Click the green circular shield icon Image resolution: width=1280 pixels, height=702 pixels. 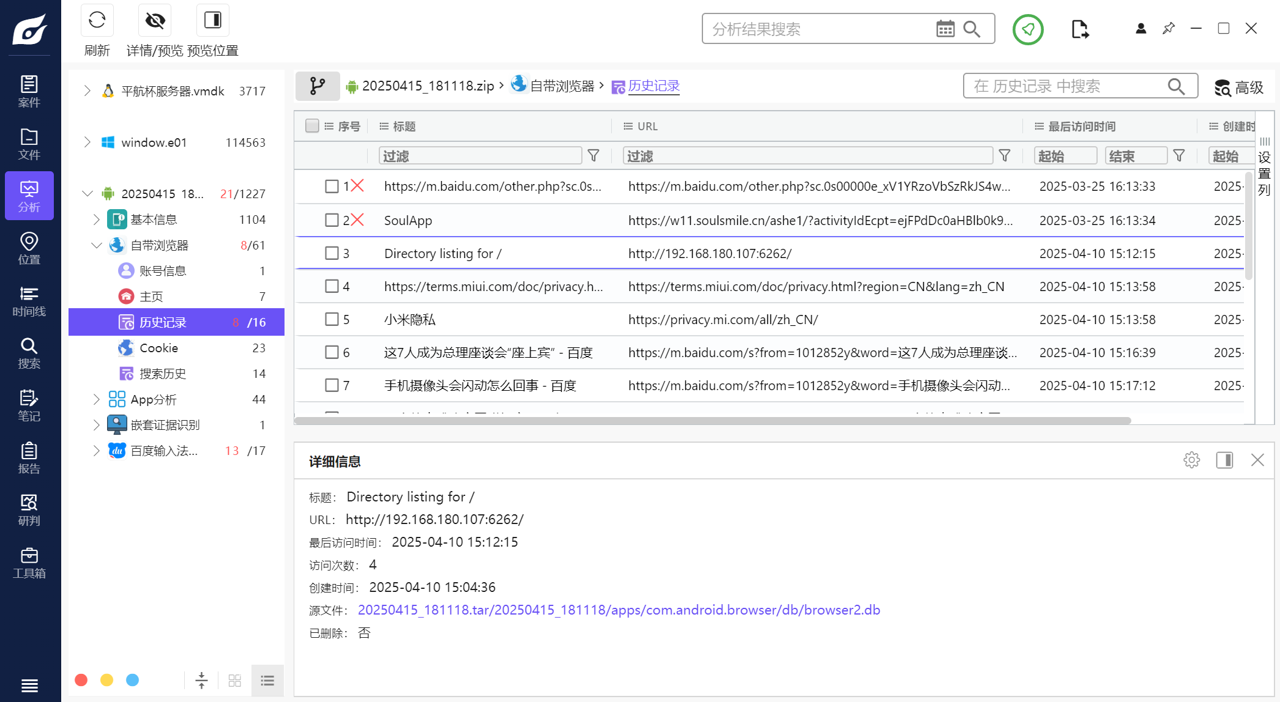click(x=1028, y=29)
